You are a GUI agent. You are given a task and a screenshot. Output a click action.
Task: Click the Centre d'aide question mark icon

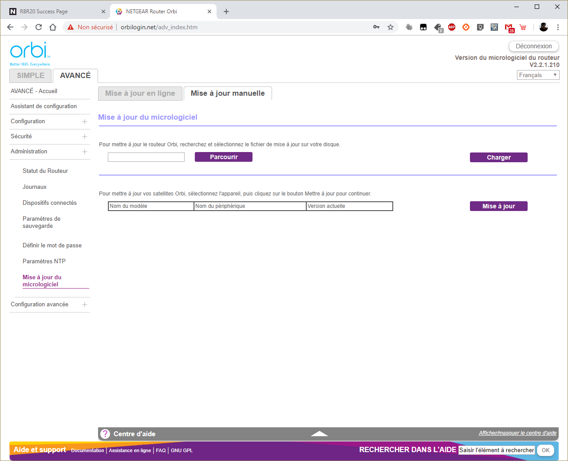pos(105,434)
